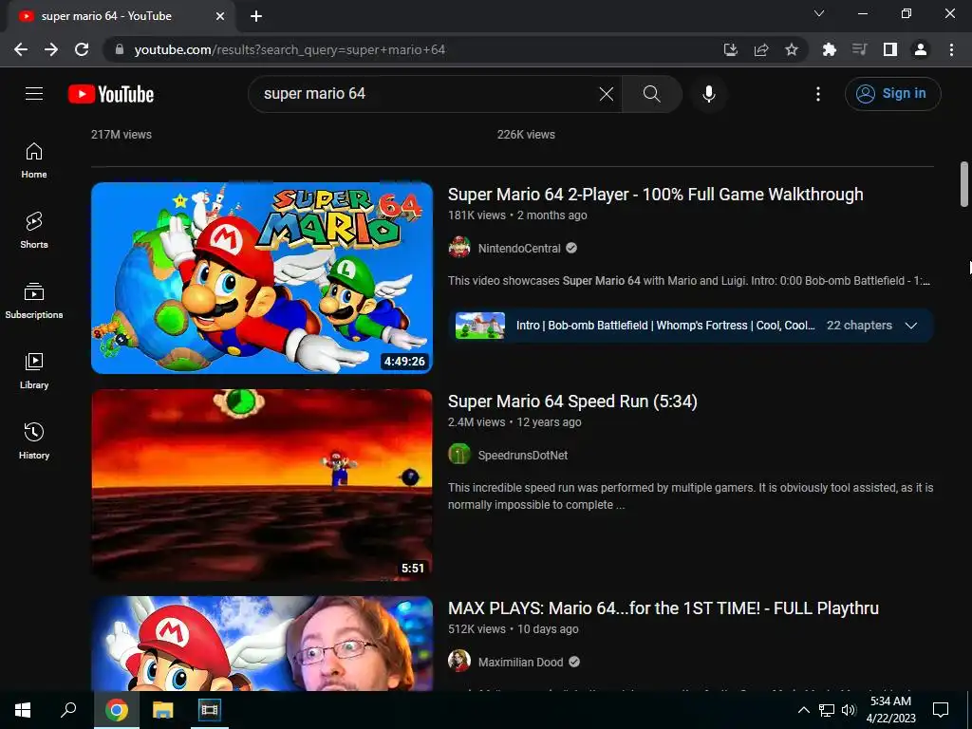This screenshot has height=729, width=972.
Task: Open YouTube settings three-dot menu
Action: coord(817,94)
